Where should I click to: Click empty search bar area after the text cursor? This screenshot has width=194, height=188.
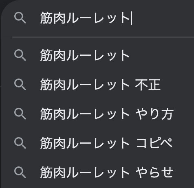pyautogui.click(x=163, y=18)
